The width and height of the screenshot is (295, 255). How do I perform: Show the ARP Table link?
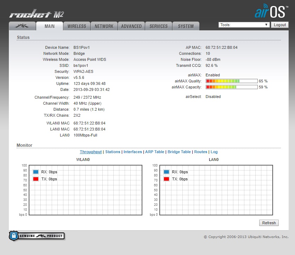[x=154, y=152]
